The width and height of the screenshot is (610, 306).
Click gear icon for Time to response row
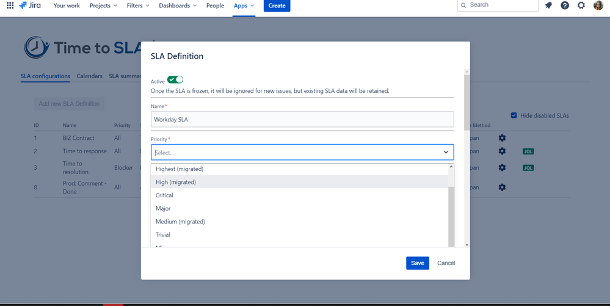tap(503, 151)
